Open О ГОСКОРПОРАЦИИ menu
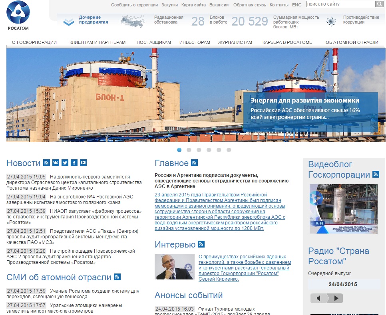Viewport: 386px width, 315px height. click(34, 42)
